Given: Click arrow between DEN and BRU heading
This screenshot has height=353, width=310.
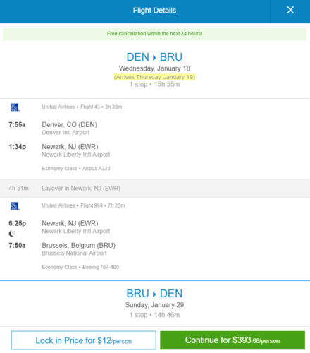Looking at the screenshot, I should 154,57.
